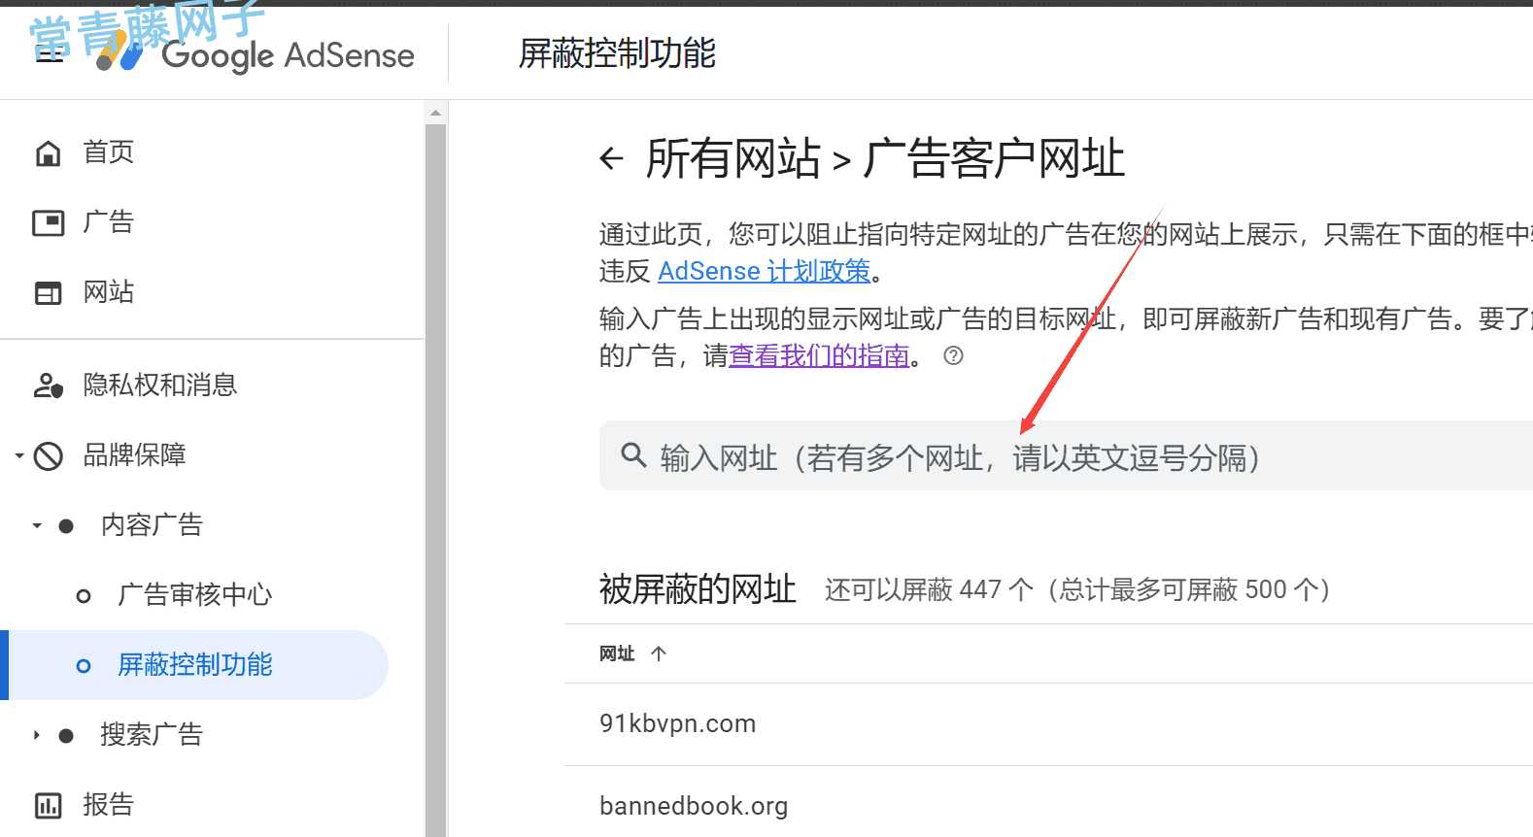
Task: Collapse the 品牌保障 section arrow
Action: click(19, 455)
